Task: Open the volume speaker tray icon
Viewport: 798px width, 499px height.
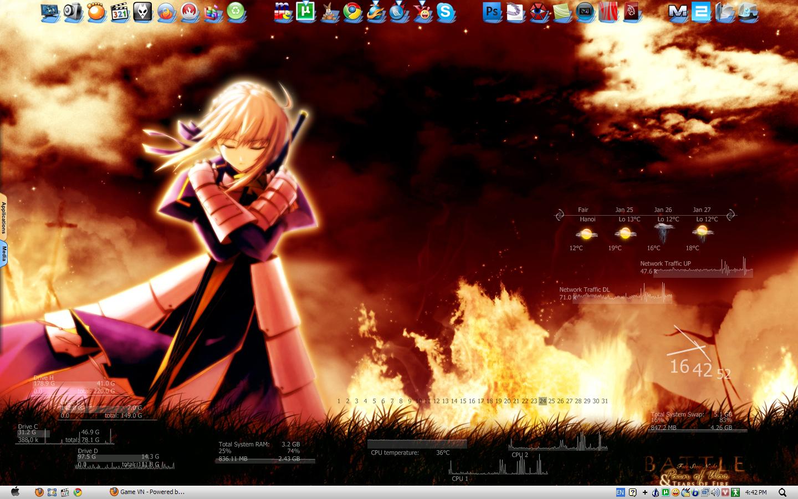Action: coord(715,492)
